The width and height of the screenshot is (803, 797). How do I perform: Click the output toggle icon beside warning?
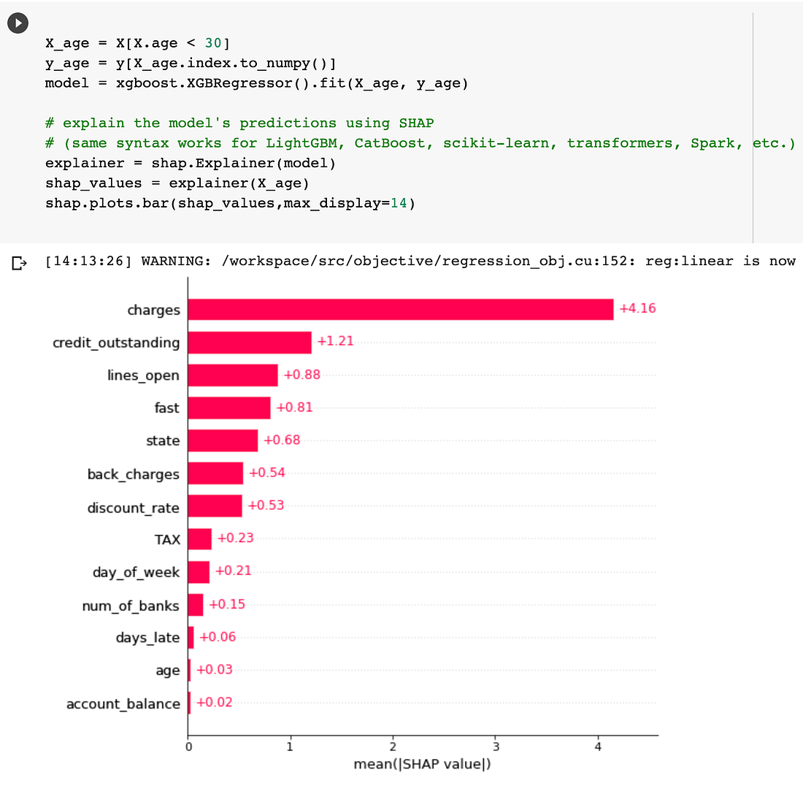click(x=19, y=263)
